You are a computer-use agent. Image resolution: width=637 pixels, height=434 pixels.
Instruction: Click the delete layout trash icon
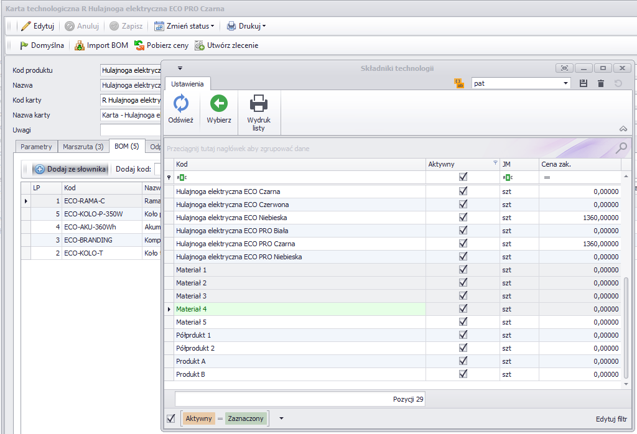click(x=601, y=83)
